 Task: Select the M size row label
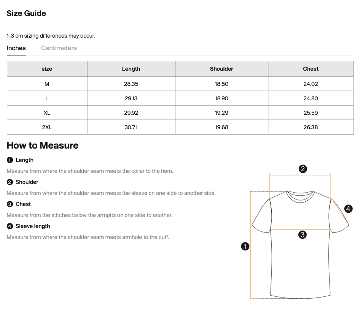(x=47, y=84)
